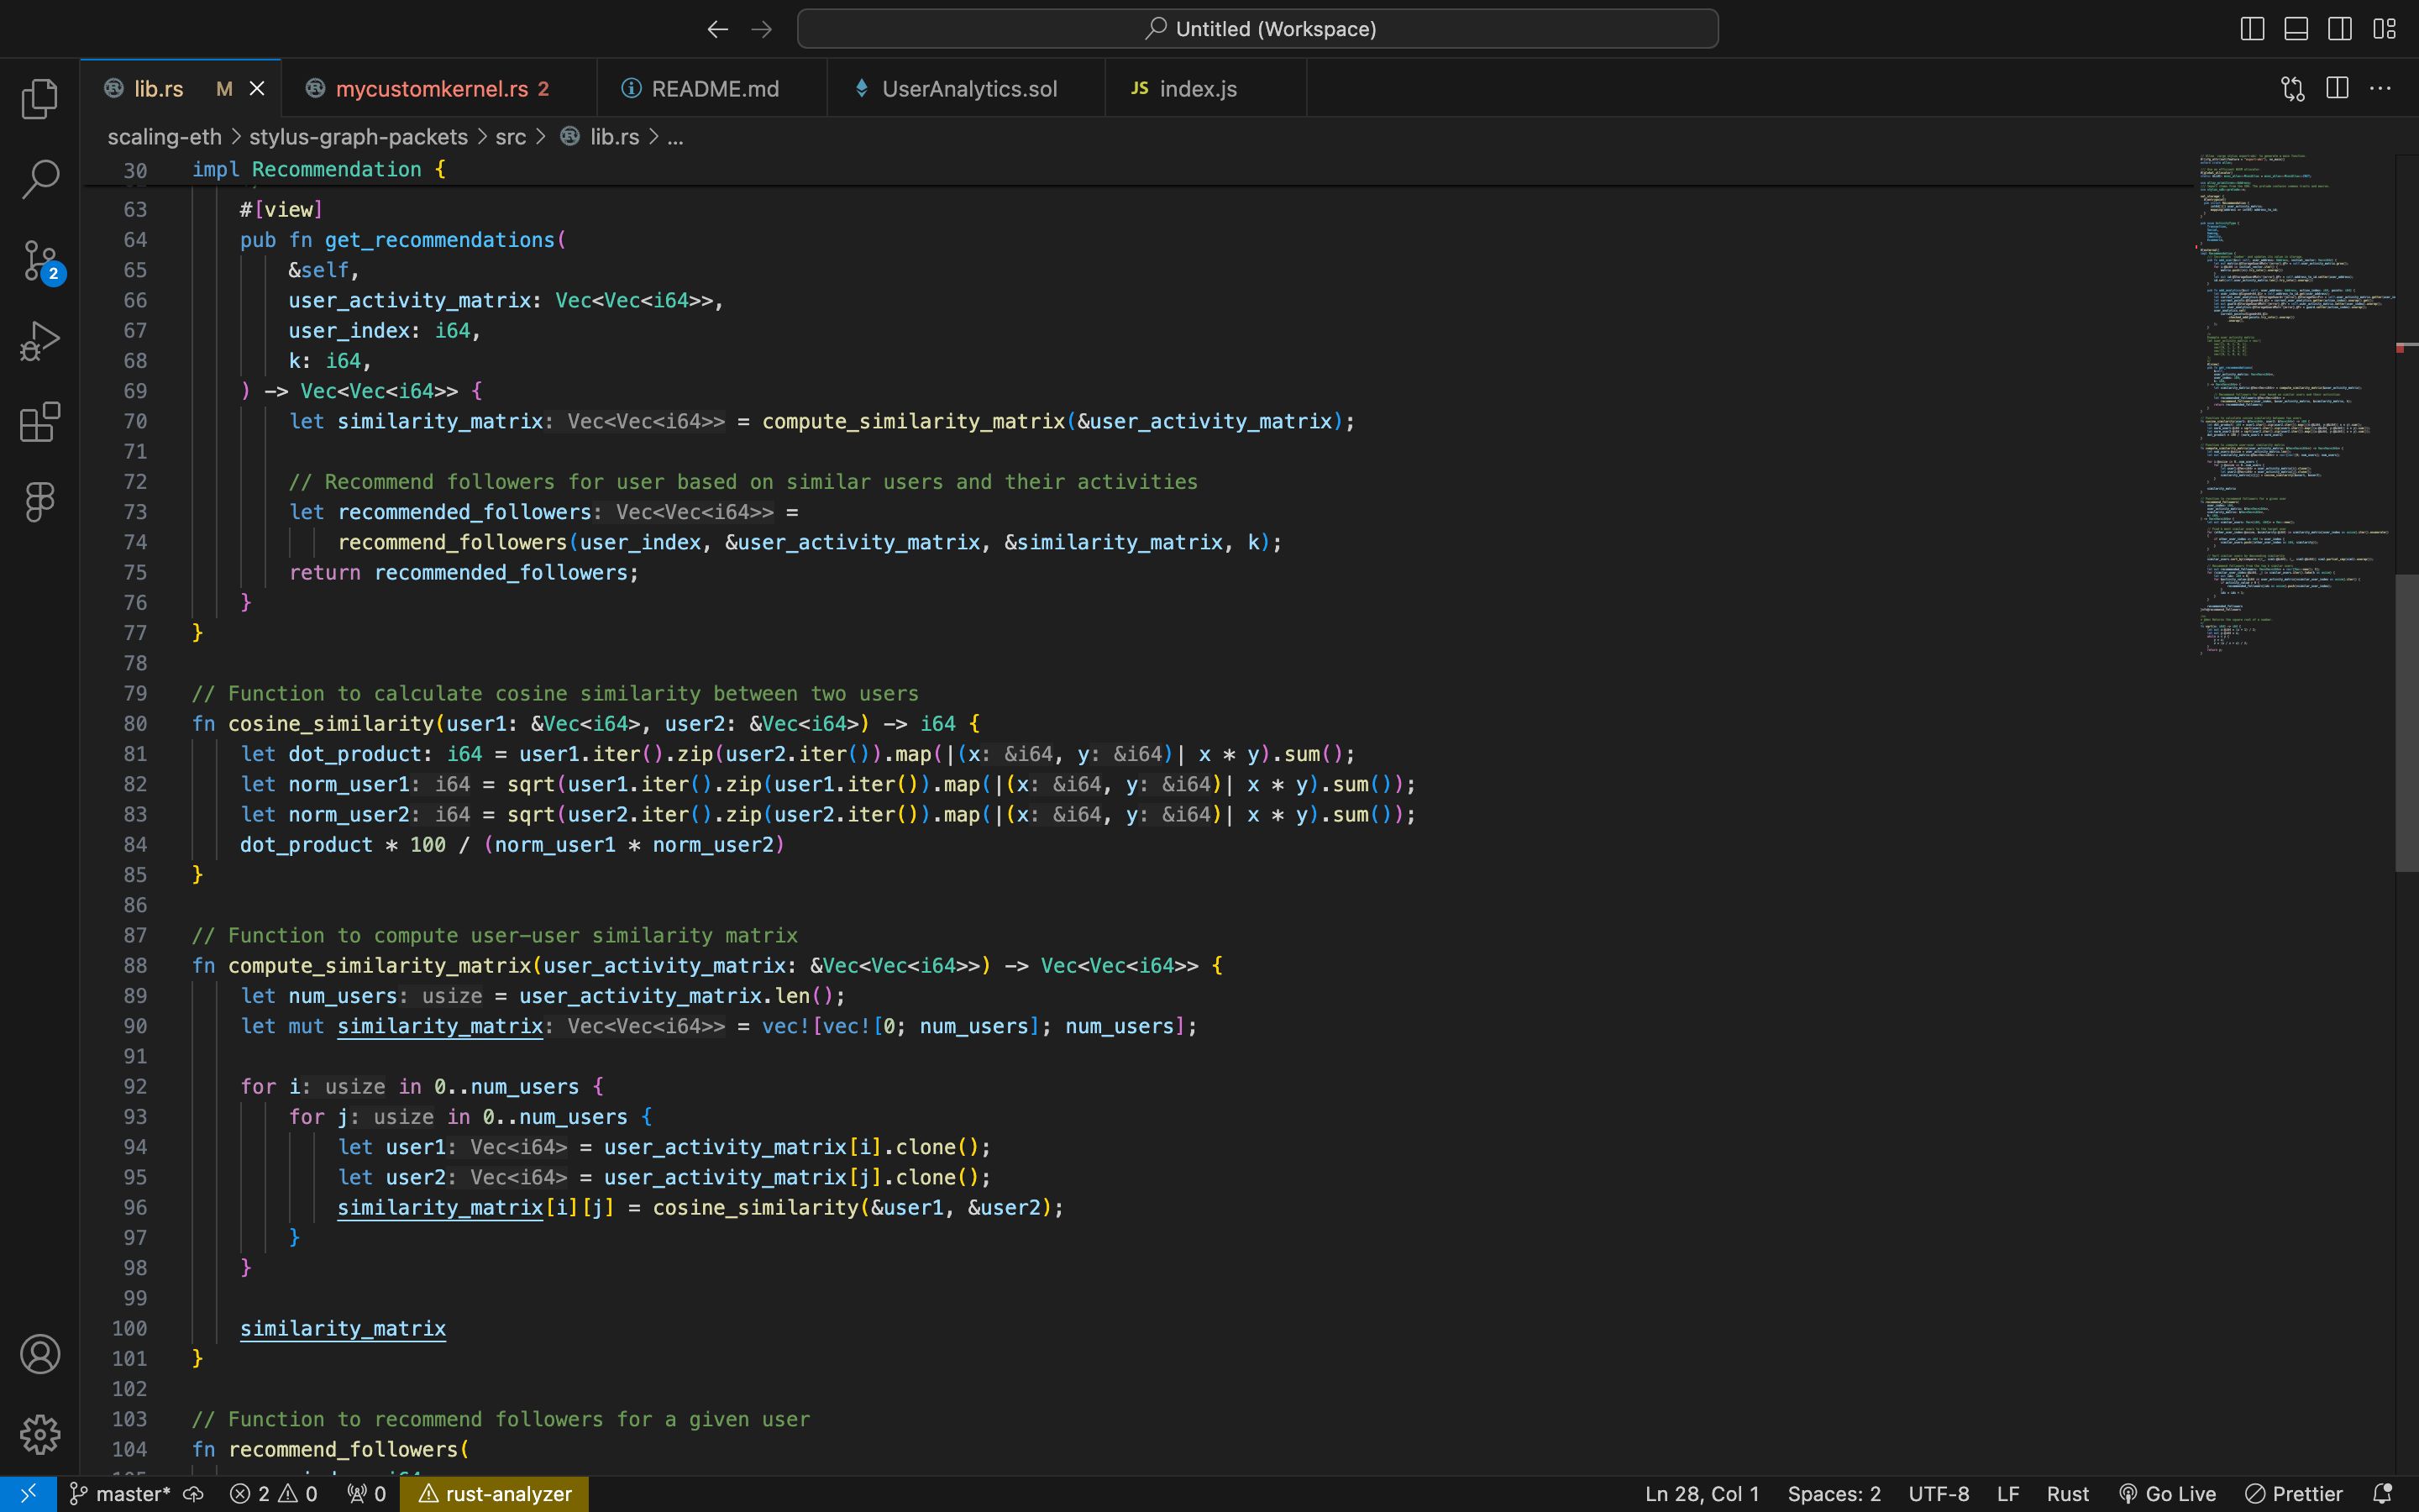Open the Explorer view in the activity bar
The image size is (2419, 1512).
click(x=40, y=98)
